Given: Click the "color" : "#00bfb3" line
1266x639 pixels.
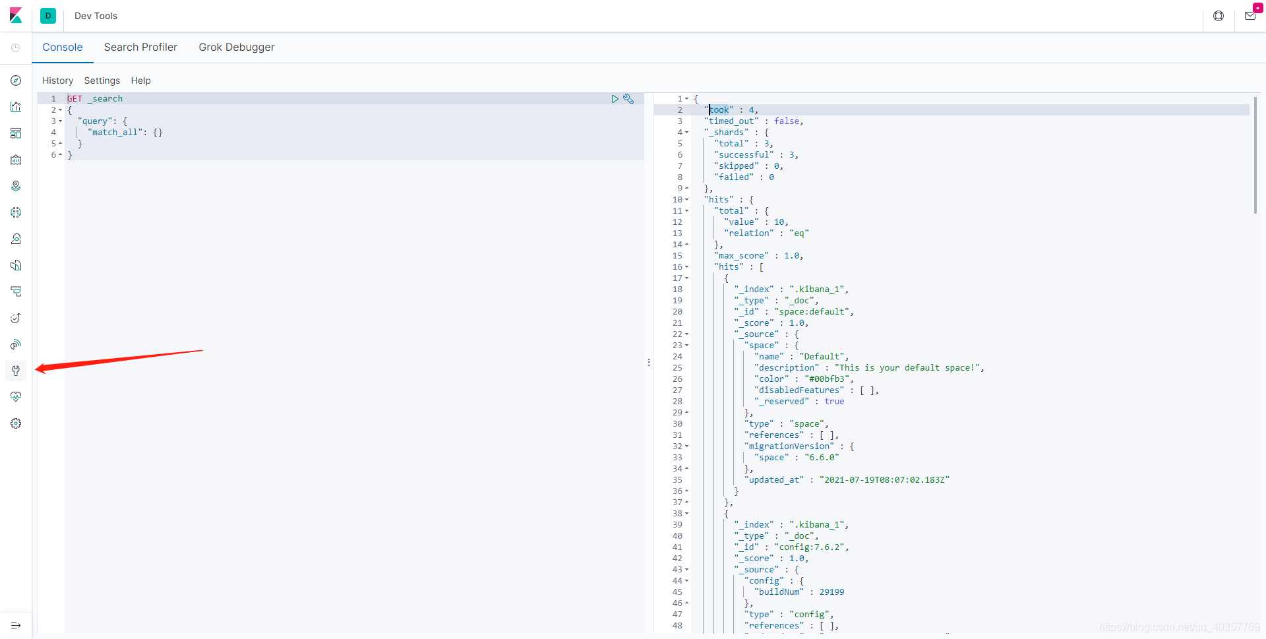Looking at the screenshot, I should coord(804,379).
